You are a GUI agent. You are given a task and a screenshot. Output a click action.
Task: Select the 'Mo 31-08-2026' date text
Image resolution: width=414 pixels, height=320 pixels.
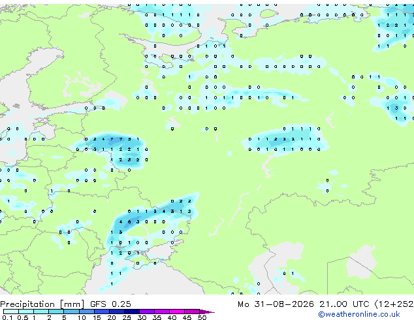276,304
